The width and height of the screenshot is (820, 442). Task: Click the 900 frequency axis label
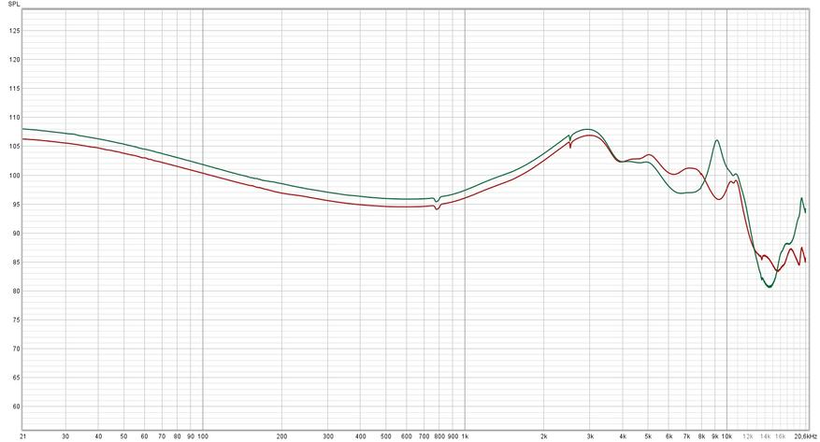453,436
